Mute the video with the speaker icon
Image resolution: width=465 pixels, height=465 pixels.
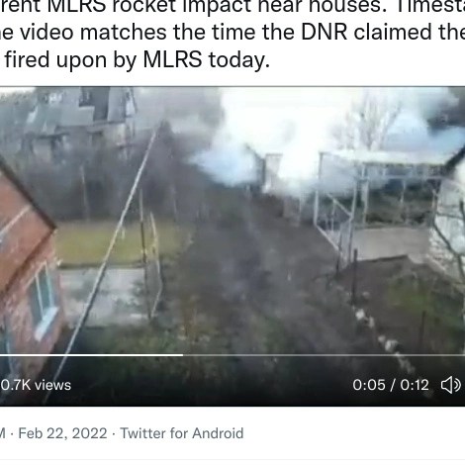(x=450, y=385)
